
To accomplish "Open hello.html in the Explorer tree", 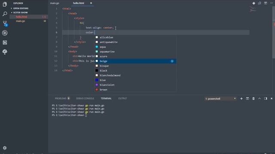I will click(x=29, y=17).
